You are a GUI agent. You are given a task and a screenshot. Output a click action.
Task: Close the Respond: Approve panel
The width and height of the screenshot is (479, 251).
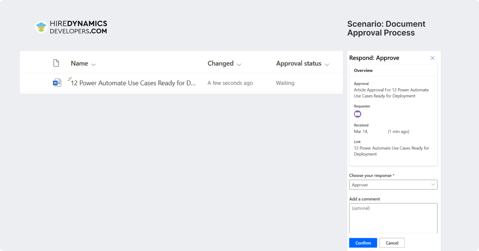pos(432,58)
